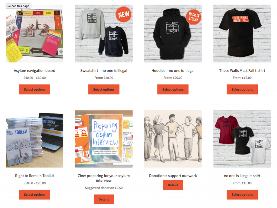Open the Hoodies – no one is illegal title link
The image size is (277, 208).
tap(173, 71)
